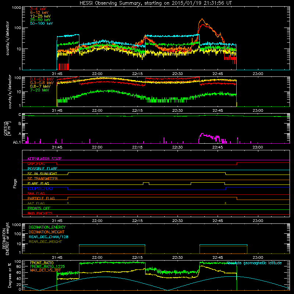Screen dimensions: 294x294
Task: Click the 1000 tick on keV plot axis
Action: pyautogui.click(x=16, y=8)
